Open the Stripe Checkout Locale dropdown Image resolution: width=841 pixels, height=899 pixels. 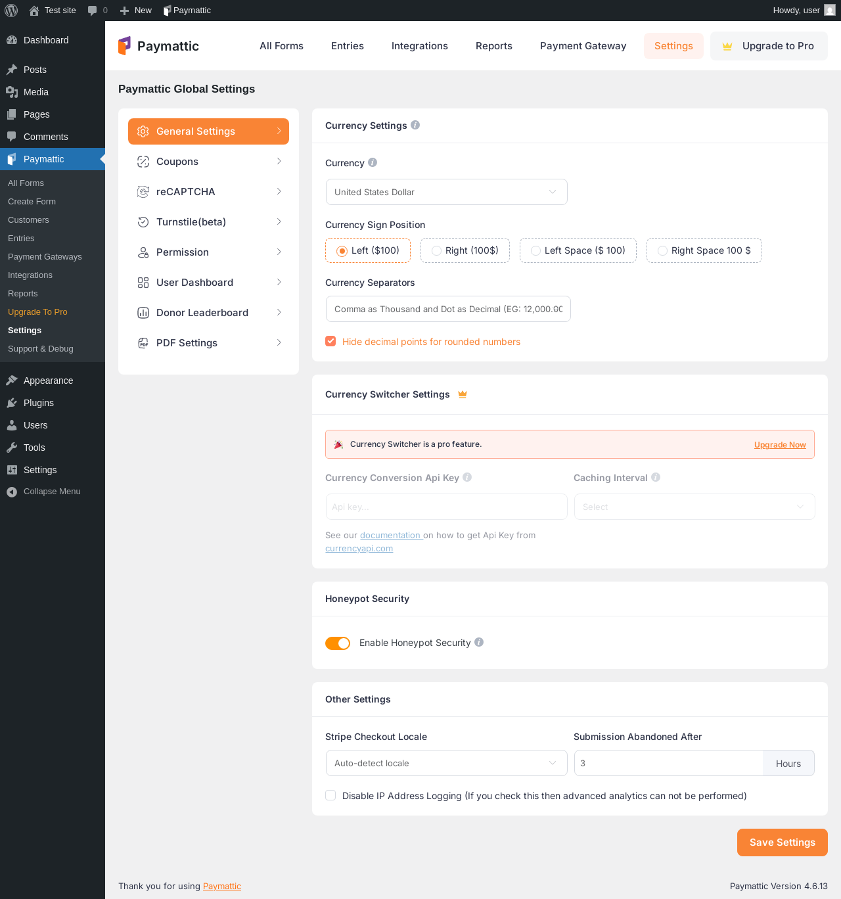coord(447,763)
